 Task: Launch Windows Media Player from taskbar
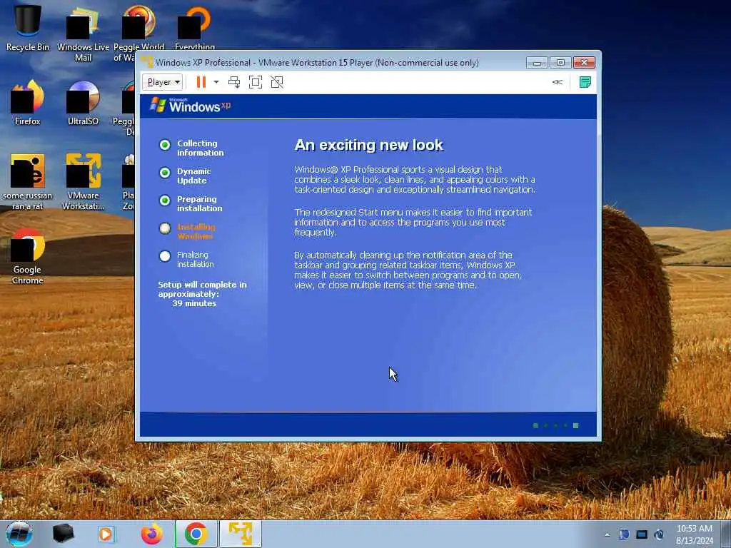coord(106,534)
